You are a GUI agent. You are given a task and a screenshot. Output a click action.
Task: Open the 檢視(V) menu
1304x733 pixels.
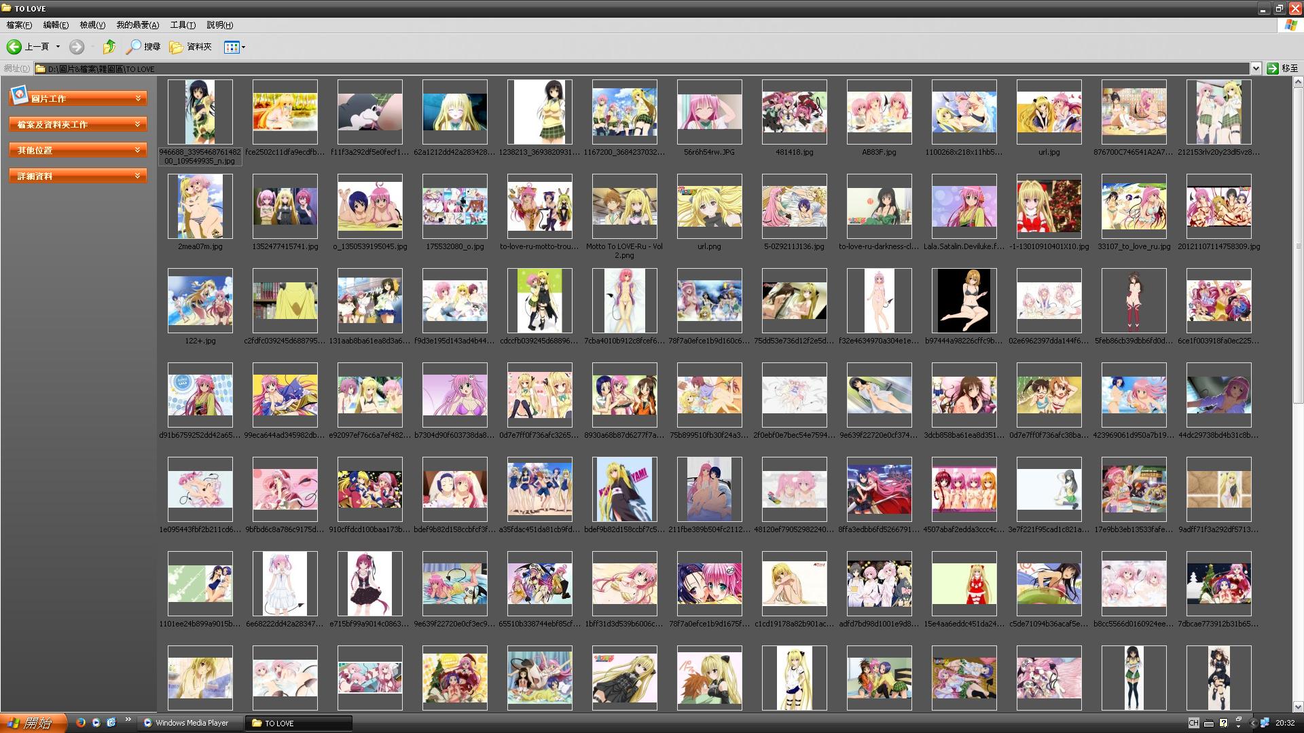click(92, 25)
